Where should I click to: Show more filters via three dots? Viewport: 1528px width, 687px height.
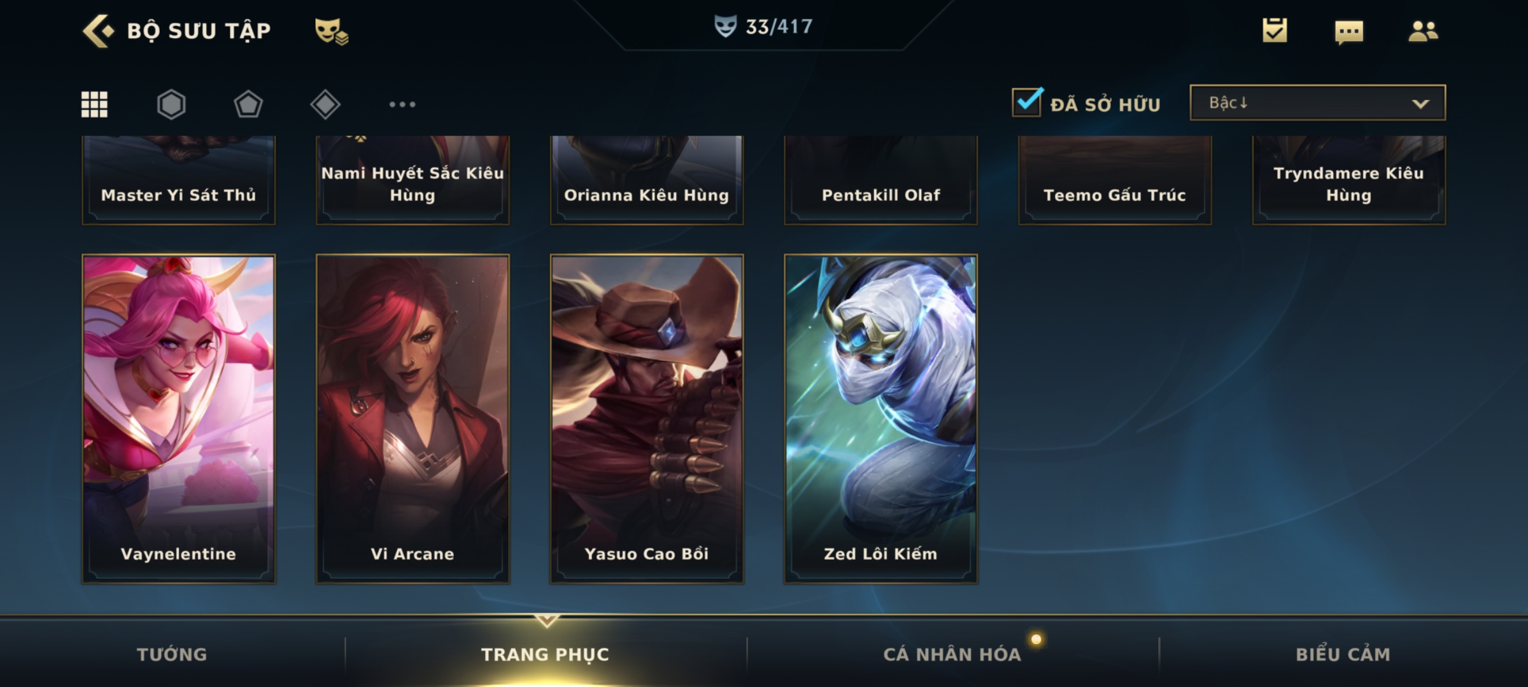[402, 104]
